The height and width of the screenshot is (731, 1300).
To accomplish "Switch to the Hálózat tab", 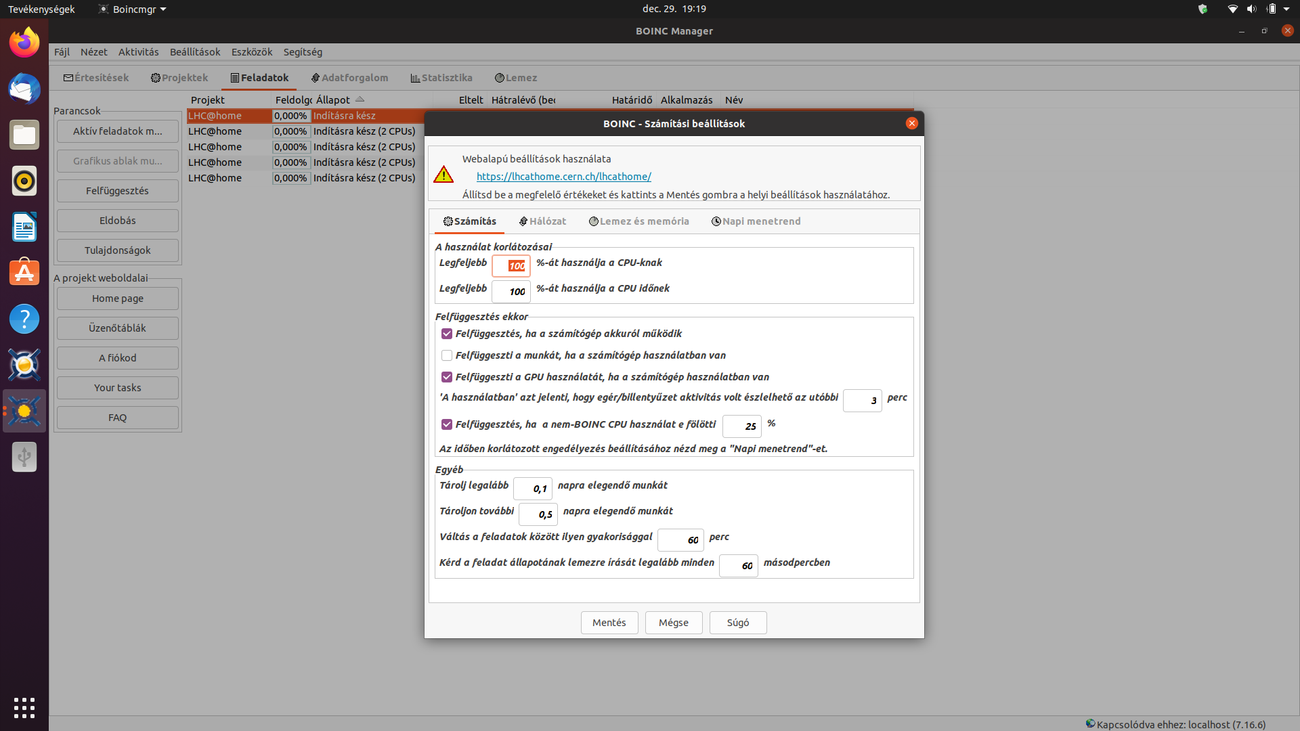I will [x=542, y=221].
